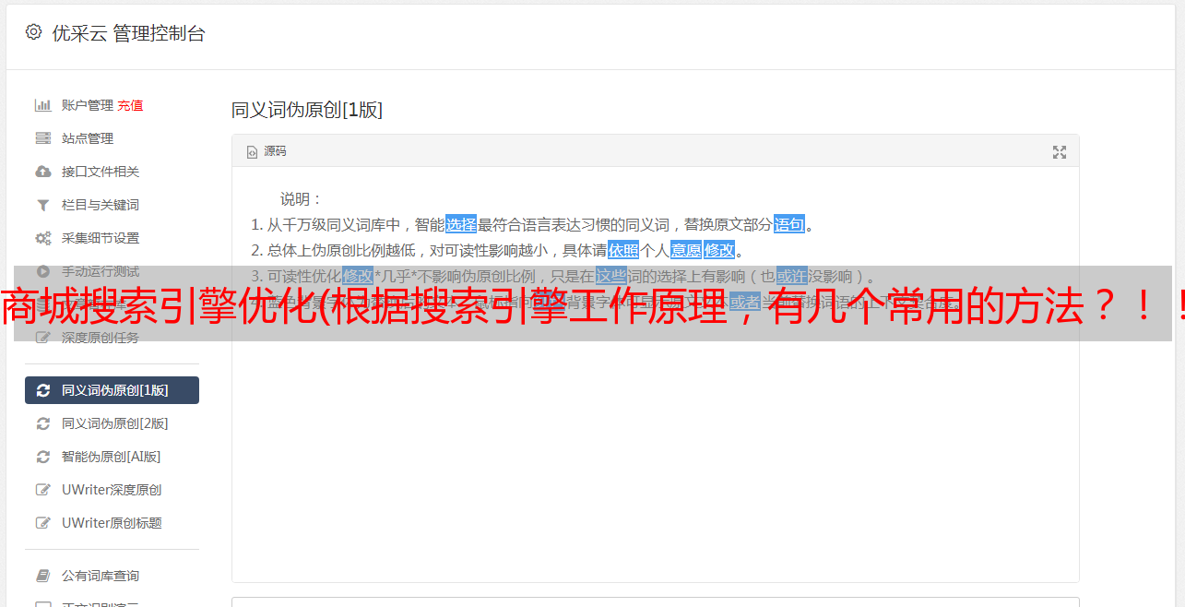This screenshot has width=1185, height=607.
Task: Click the refresh icon beside 同义词伪原创[2版]
Action: click(x=42, y=423)
